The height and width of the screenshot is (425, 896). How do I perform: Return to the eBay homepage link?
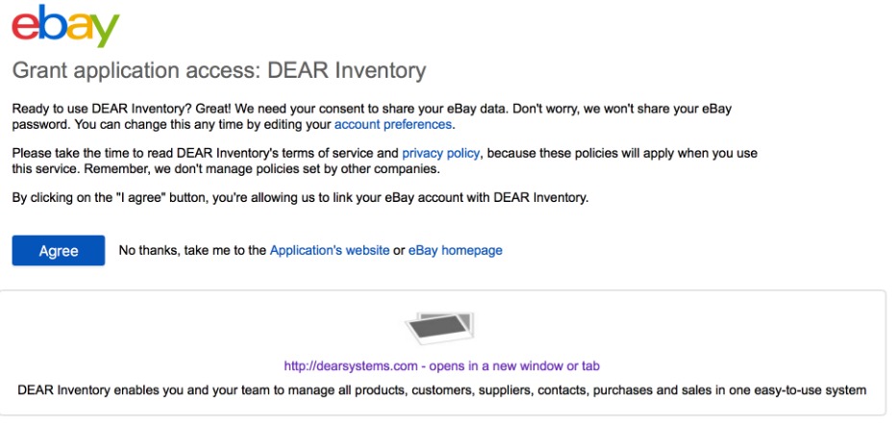455,251
